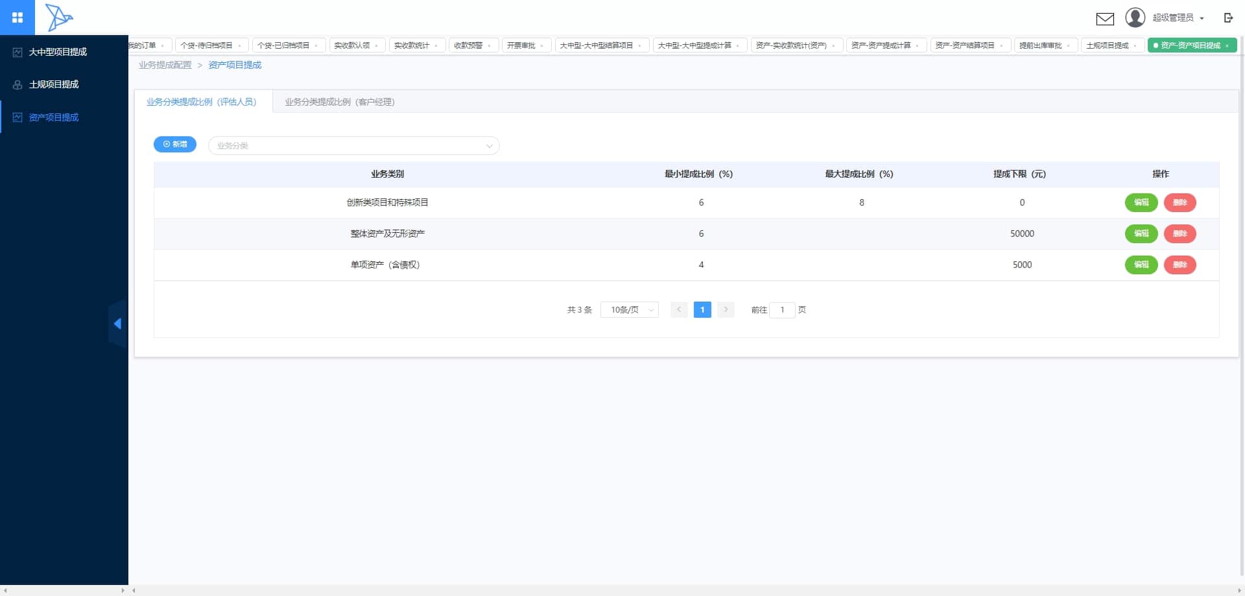Click the 共 3 条 total count
This screenshot has width=1245, height=596.
click(580, 310)
